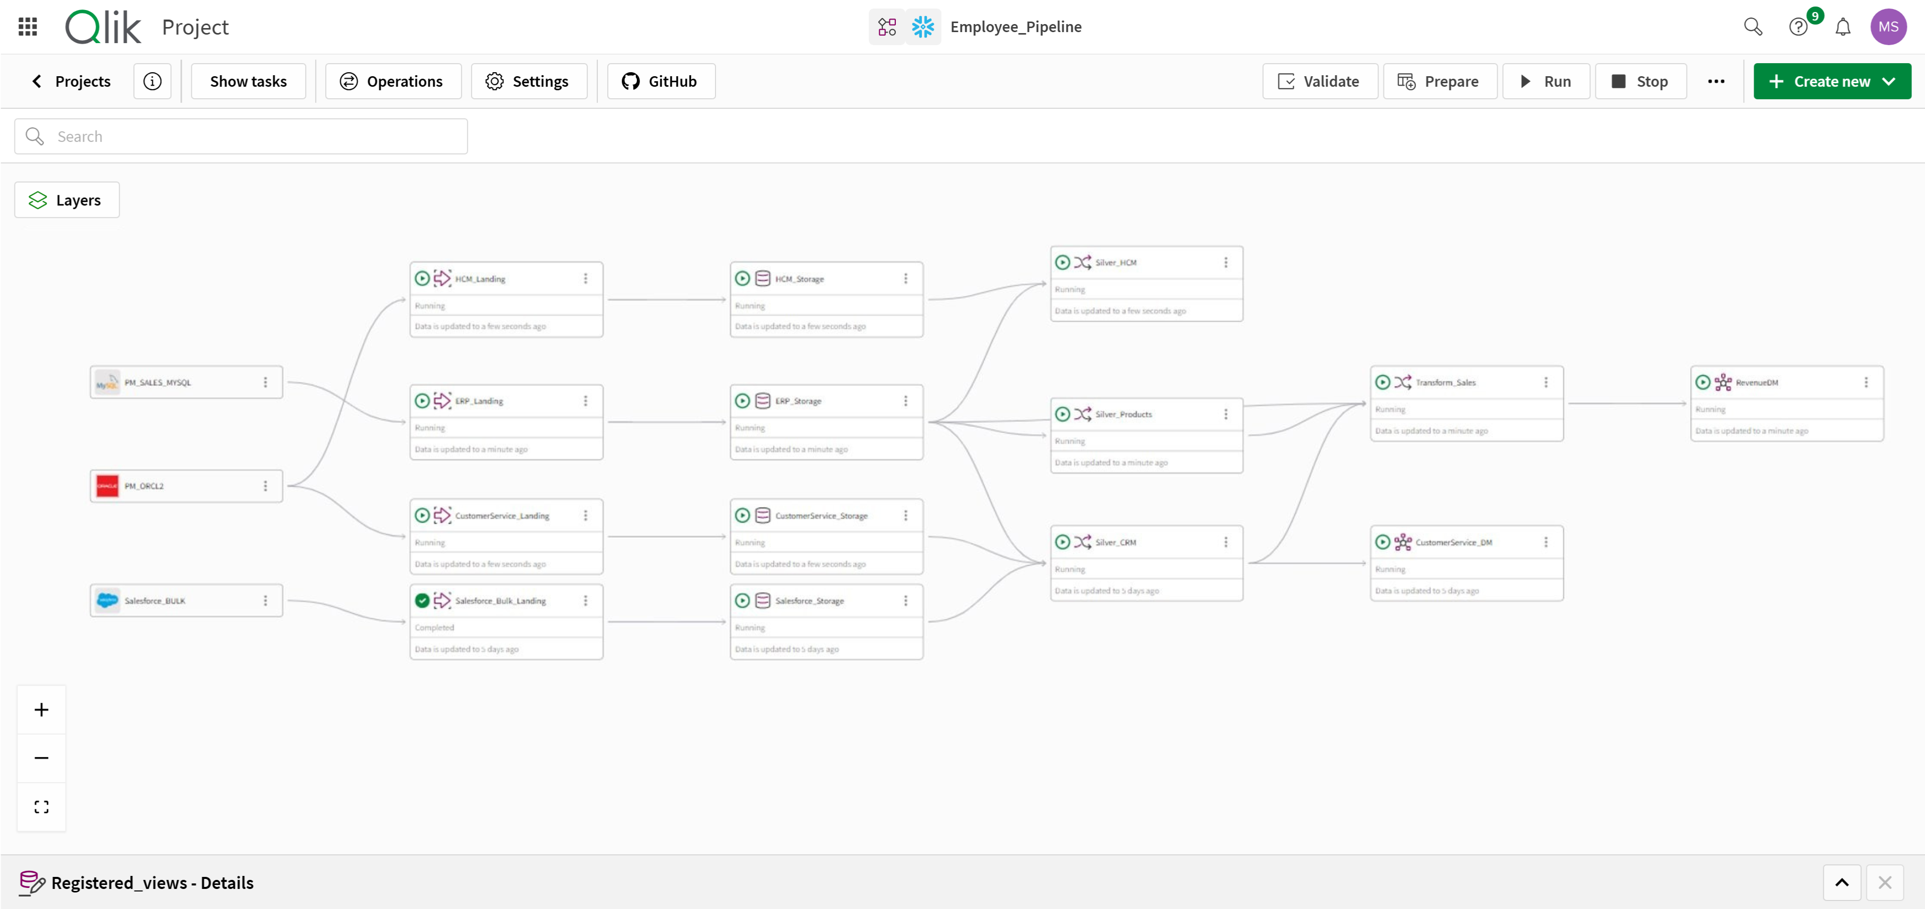Zoom out on the pipeline canvas
The height and width of the screenshot is (909, 1925).
pyautogui.click(x=42, y=758)
